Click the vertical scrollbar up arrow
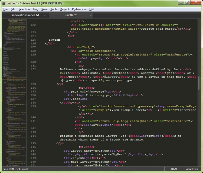 pos(199,21)
